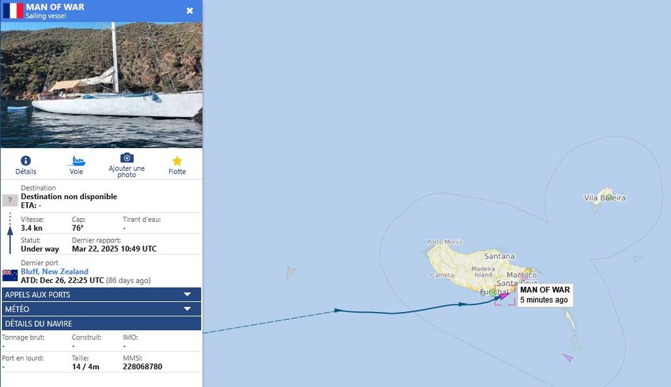The height and width of the screenshot is (387, 671).
Task: Open the DÉTAILS DU NAVIRE section
Action: pos(102,323)
